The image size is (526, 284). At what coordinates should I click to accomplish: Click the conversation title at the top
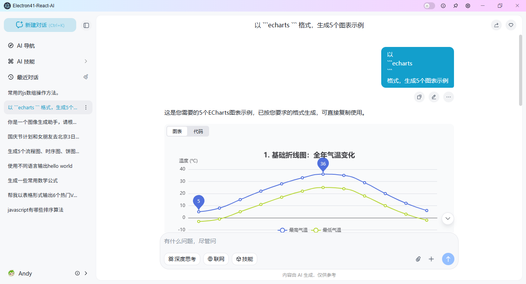[x=309, y=25]
